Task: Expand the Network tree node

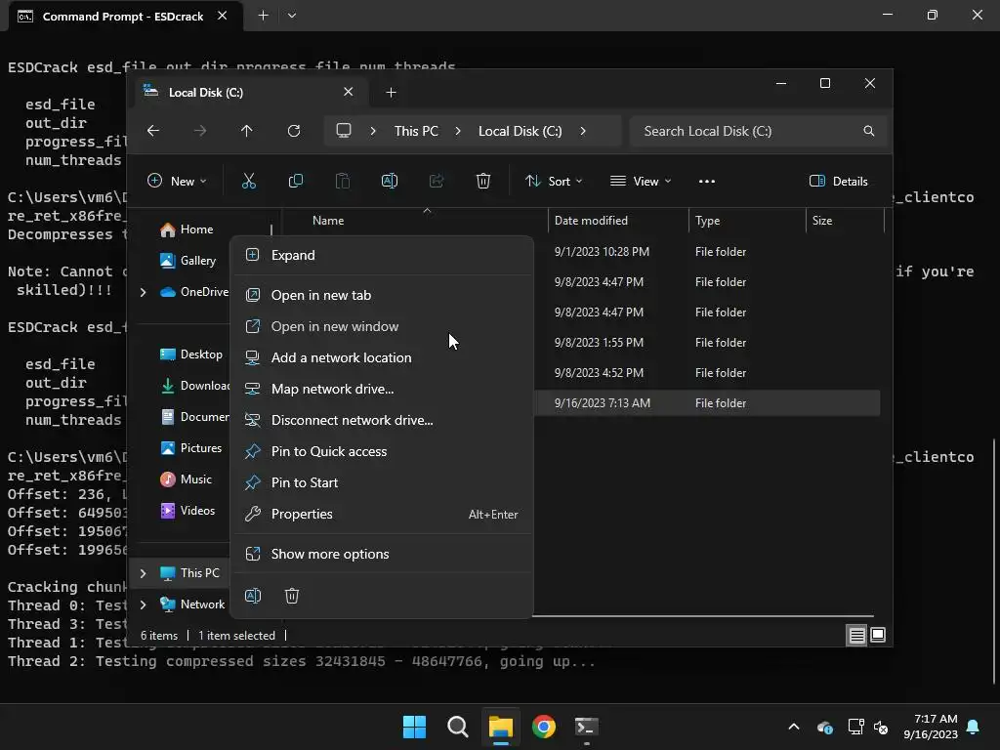Action: [143, 604]
